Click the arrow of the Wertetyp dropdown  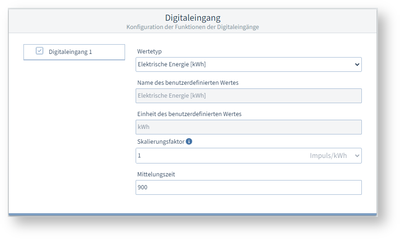(x=357, y=65)
